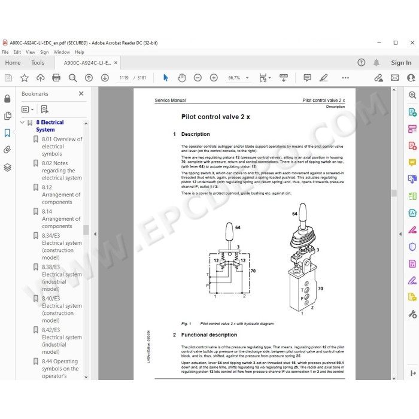Image resolution: width=419 pixels, height=419 pixels.
Task: Go to previous page with the up arrow
Action: [89, 78]
